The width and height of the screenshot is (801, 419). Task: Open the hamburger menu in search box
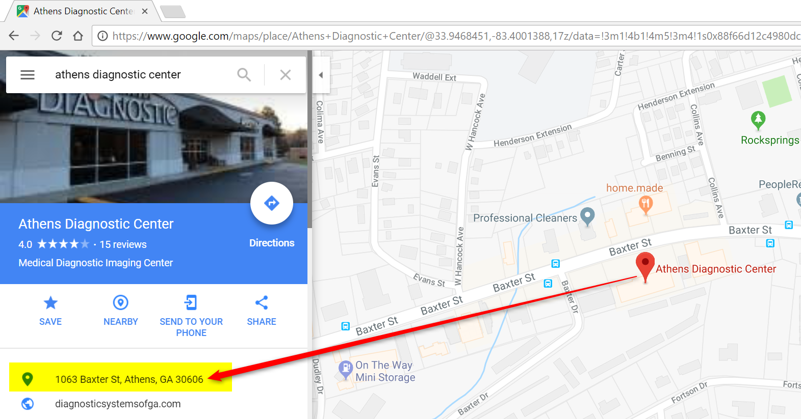pos(28,75)
